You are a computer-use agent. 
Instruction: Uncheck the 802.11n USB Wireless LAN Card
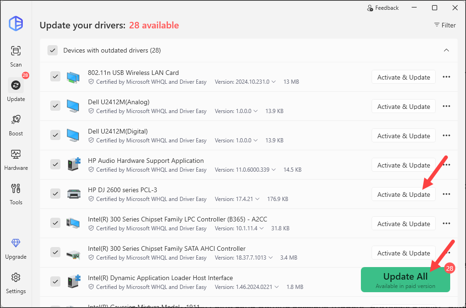click(55, 76)
